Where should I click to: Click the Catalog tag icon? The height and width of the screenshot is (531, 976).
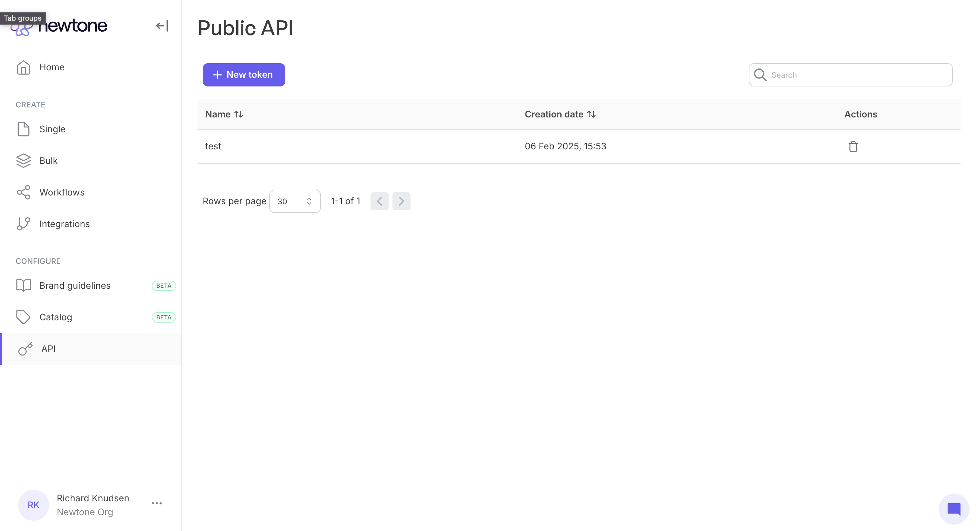pos(24,317)
